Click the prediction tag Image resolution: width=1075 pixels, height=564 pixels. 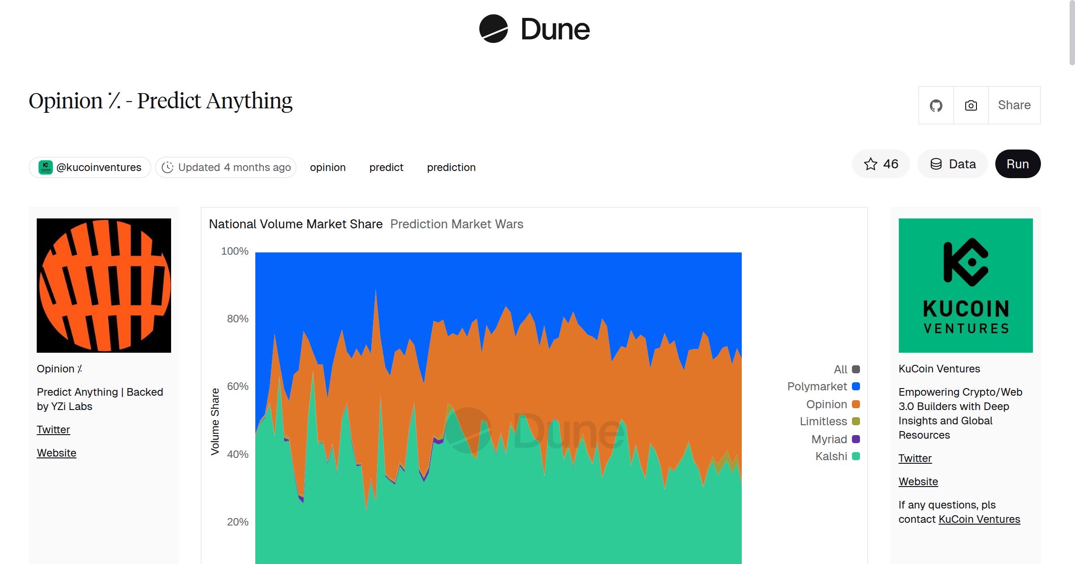(x=451, y=167)
